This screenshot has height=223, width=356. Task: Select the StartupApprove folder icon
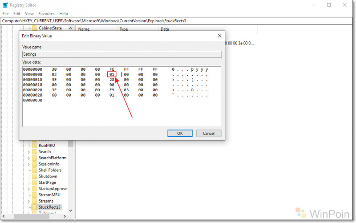tap(35, 188)
